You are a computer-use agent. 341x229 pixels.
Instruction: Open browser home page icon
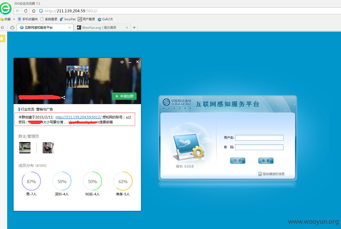pos(34,11)
